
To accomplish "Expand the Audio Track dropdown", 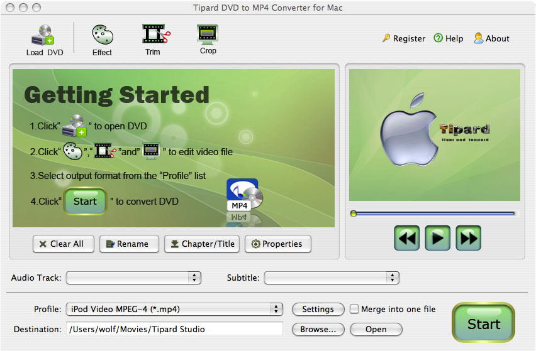I will click(x=133, y=278).
